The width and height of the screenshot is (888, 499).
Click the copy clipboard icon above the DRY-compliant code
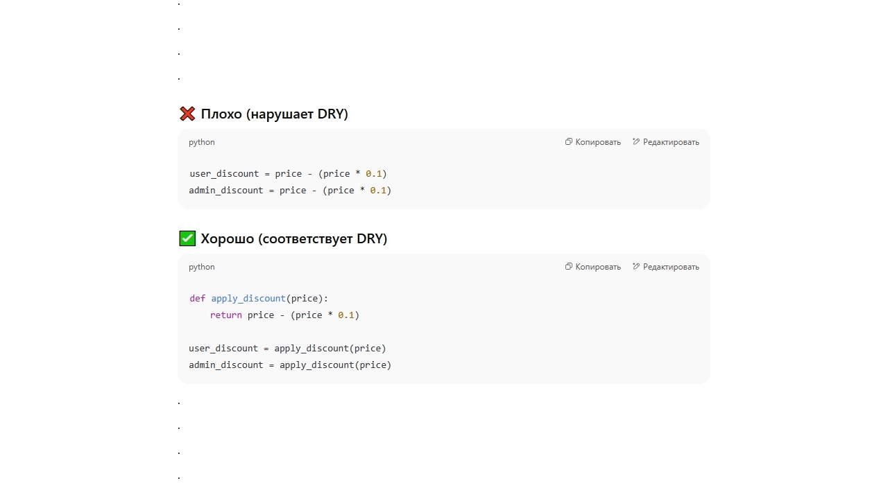click(x=568, y=267)
